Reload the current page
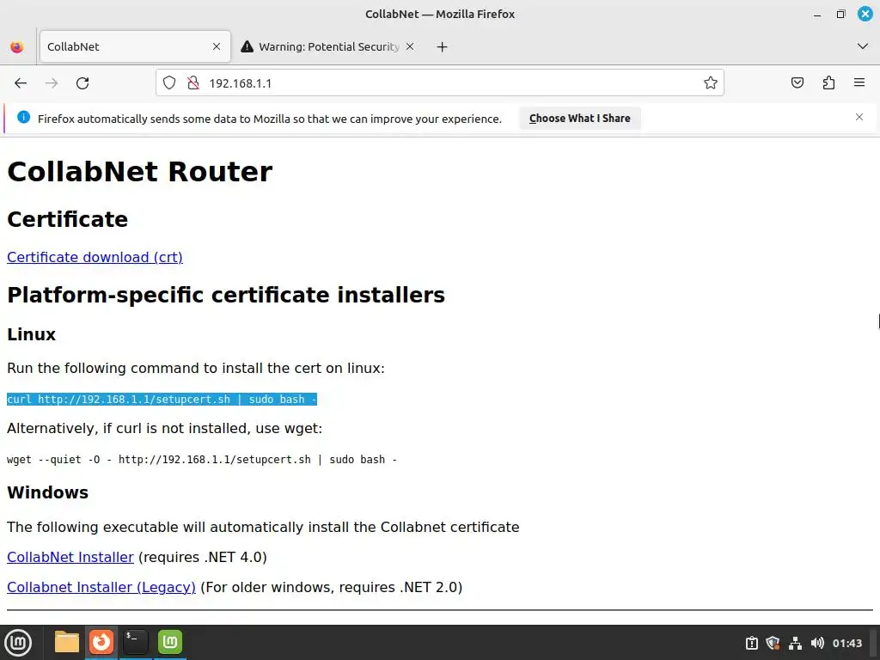 [x=82, y=83]
